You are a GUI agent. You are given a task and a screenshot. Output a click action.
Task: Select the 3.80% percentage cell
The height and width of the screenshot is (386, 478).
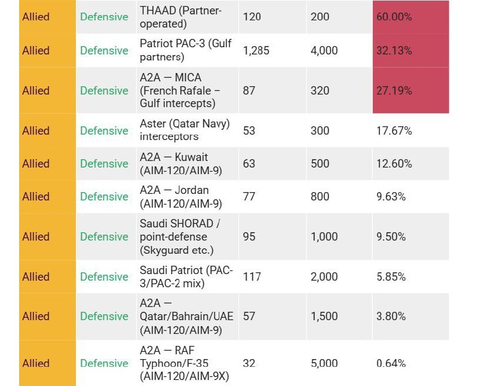391,316
